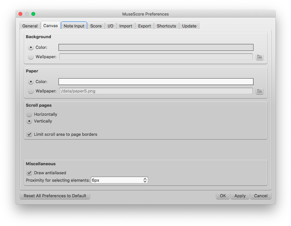Select the Background Color radio button
The image size is (291, 226).
point(31,47)
